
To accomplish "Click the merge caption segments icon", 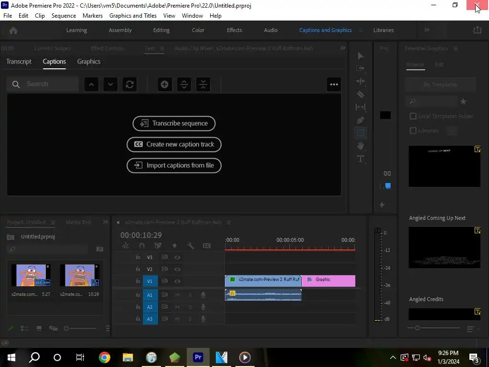I will coord(203,84).
